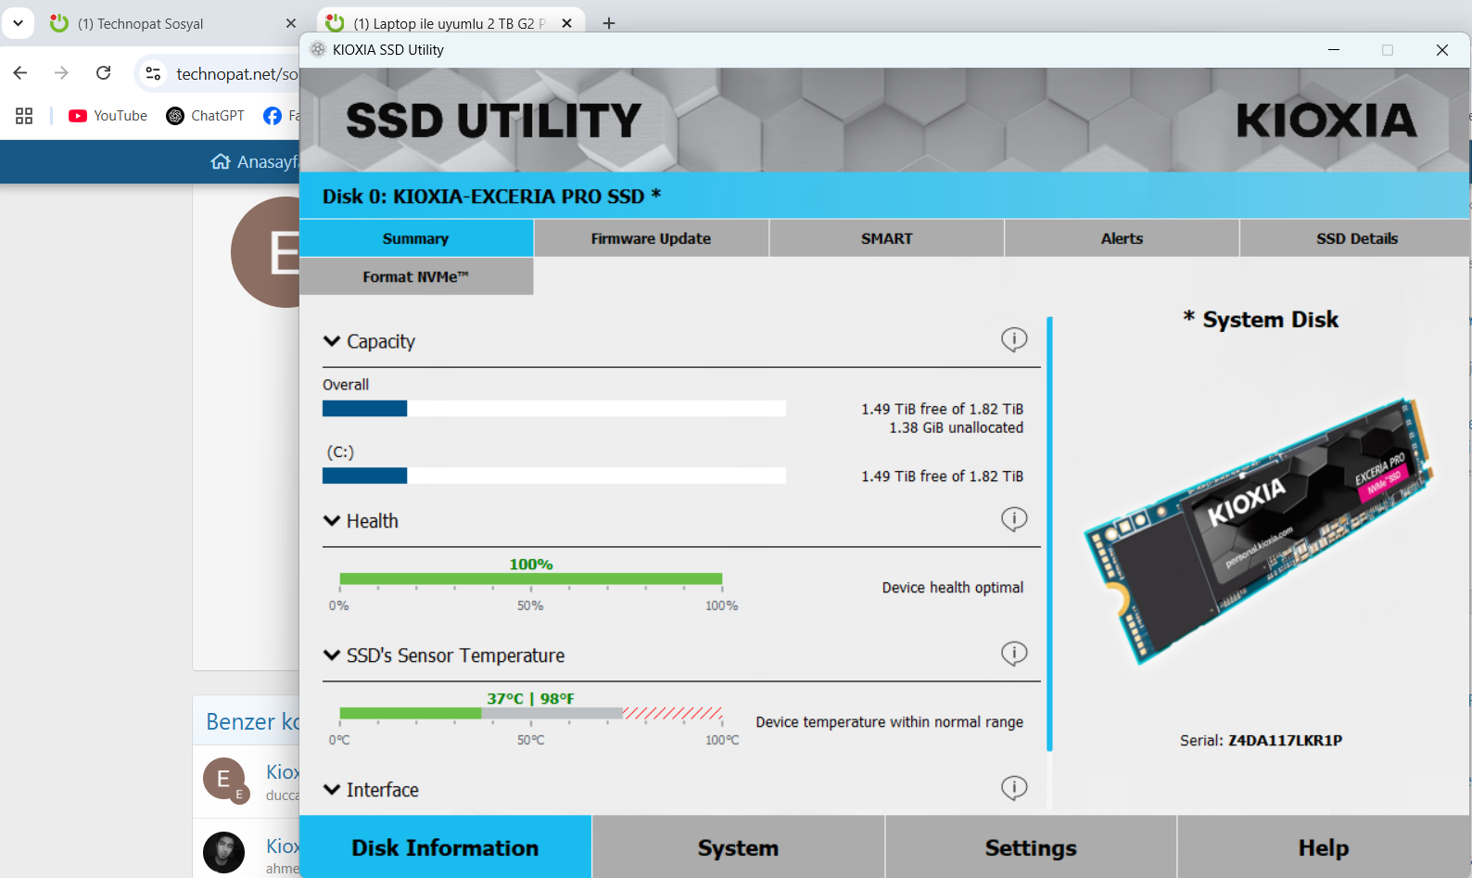1472x878 pixels.
Task: Open Capacity section info icon
Action: (1014, 340)
